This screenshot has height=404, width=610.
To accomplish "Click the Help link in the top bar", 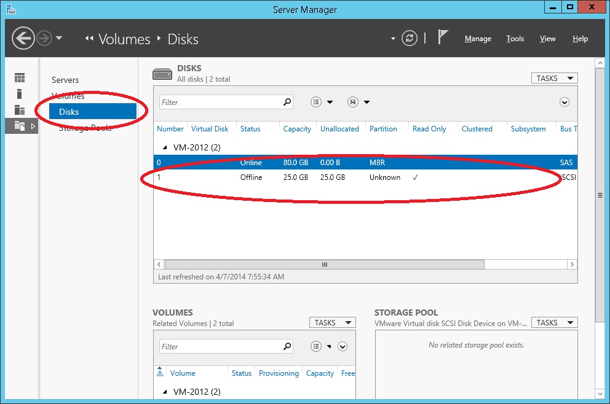I will click(x=580, y=39).
